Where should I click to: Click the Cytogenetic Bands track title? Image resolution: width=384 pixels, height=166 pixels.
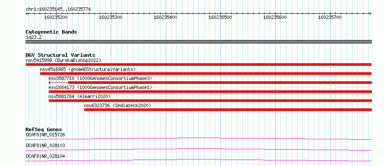click(51, 32)
